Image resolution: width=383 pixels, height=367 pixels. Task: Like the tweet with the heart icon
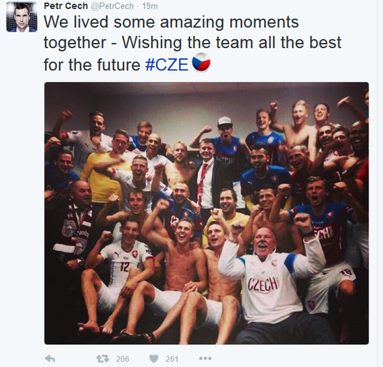click(154, 359)
